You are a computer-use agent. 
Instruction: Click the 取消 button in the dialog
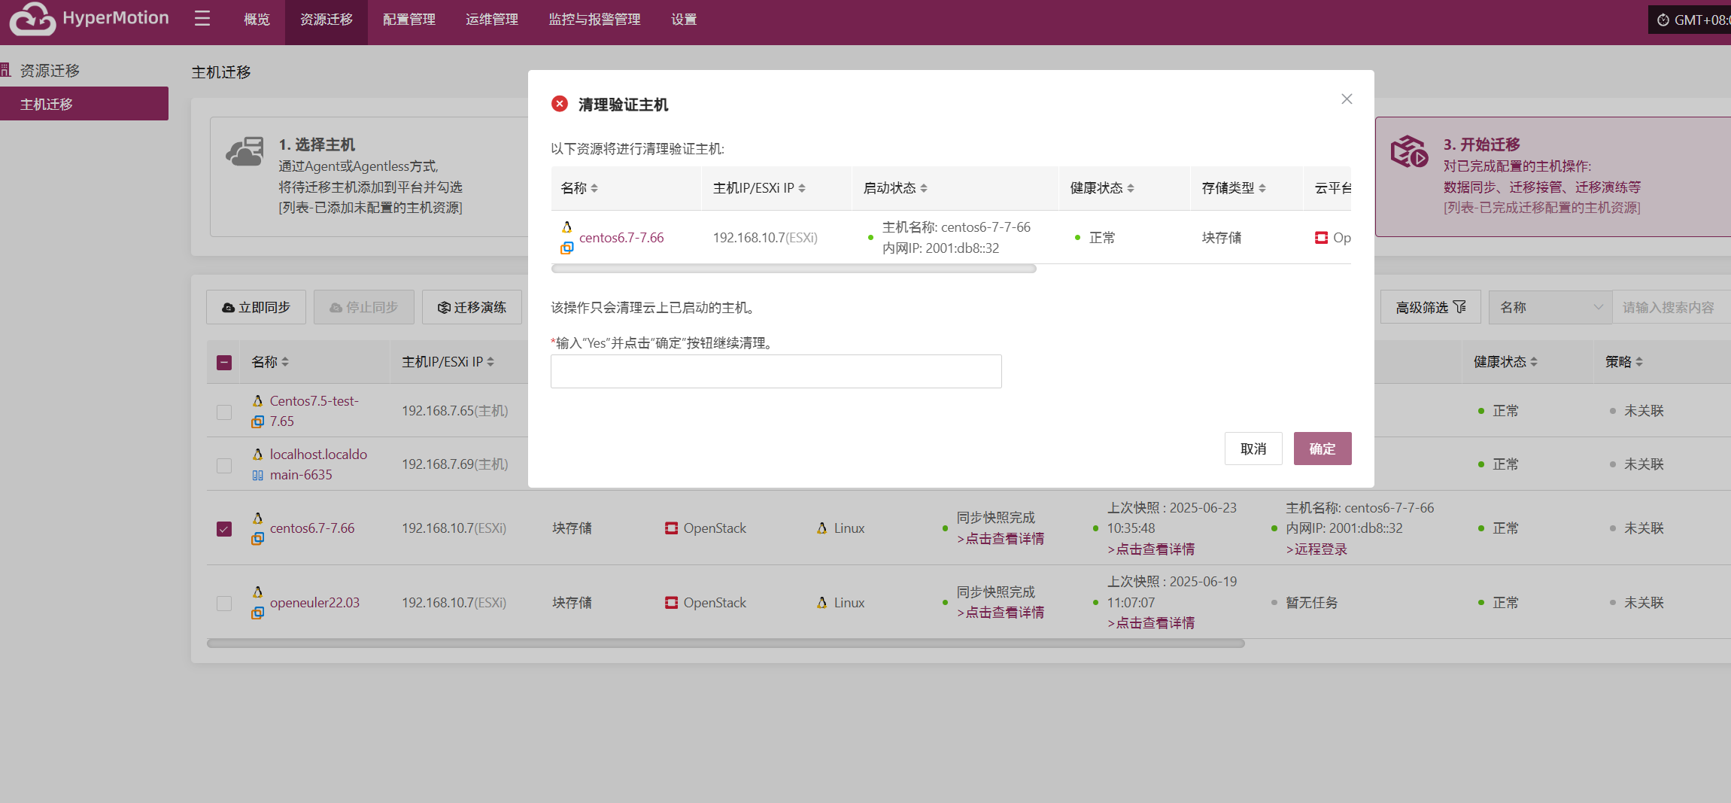pyautogui.click(x=1253, y=449)
